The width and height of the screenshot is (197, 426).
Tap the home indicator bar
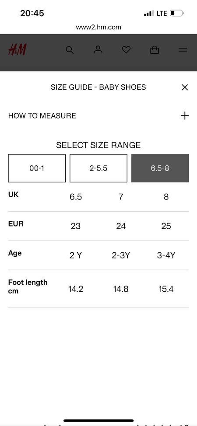click(x=98, y=421)
